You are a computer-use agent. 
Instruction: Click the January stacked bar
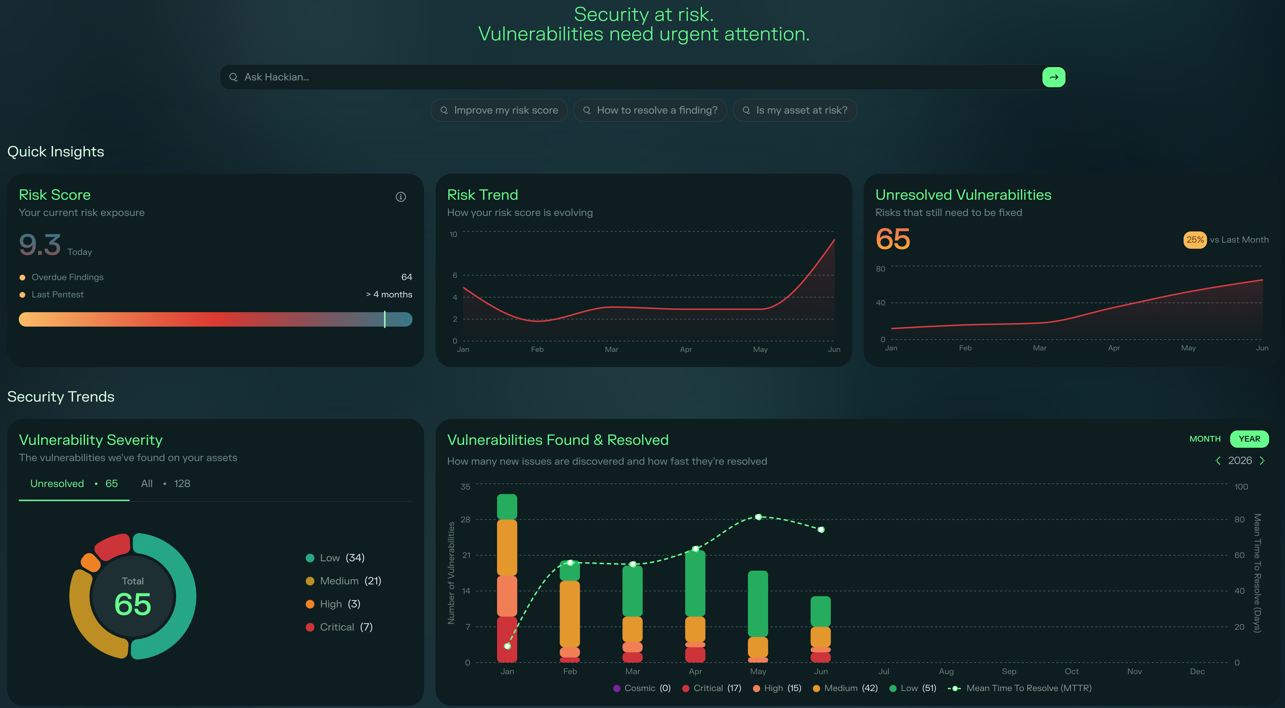coord(507,578)
